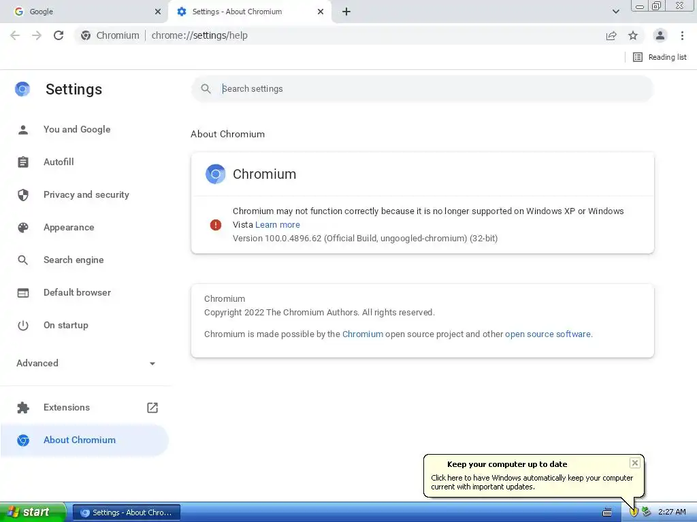The image size is (697, 522).
Task: Click the palette icon beside Appearance
Action: pyautogui.click(x=23, y=227)
